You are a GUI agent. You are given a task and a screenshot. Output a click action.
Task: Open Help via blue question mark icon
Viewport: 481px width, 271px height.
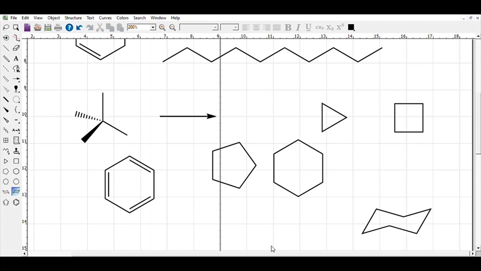(x=69, y=27)
